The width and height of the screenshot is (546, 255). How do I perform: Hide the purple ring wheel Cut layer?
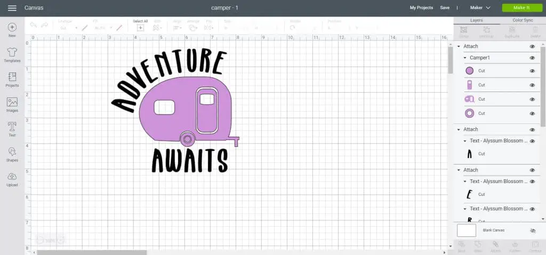coord(532,114)
